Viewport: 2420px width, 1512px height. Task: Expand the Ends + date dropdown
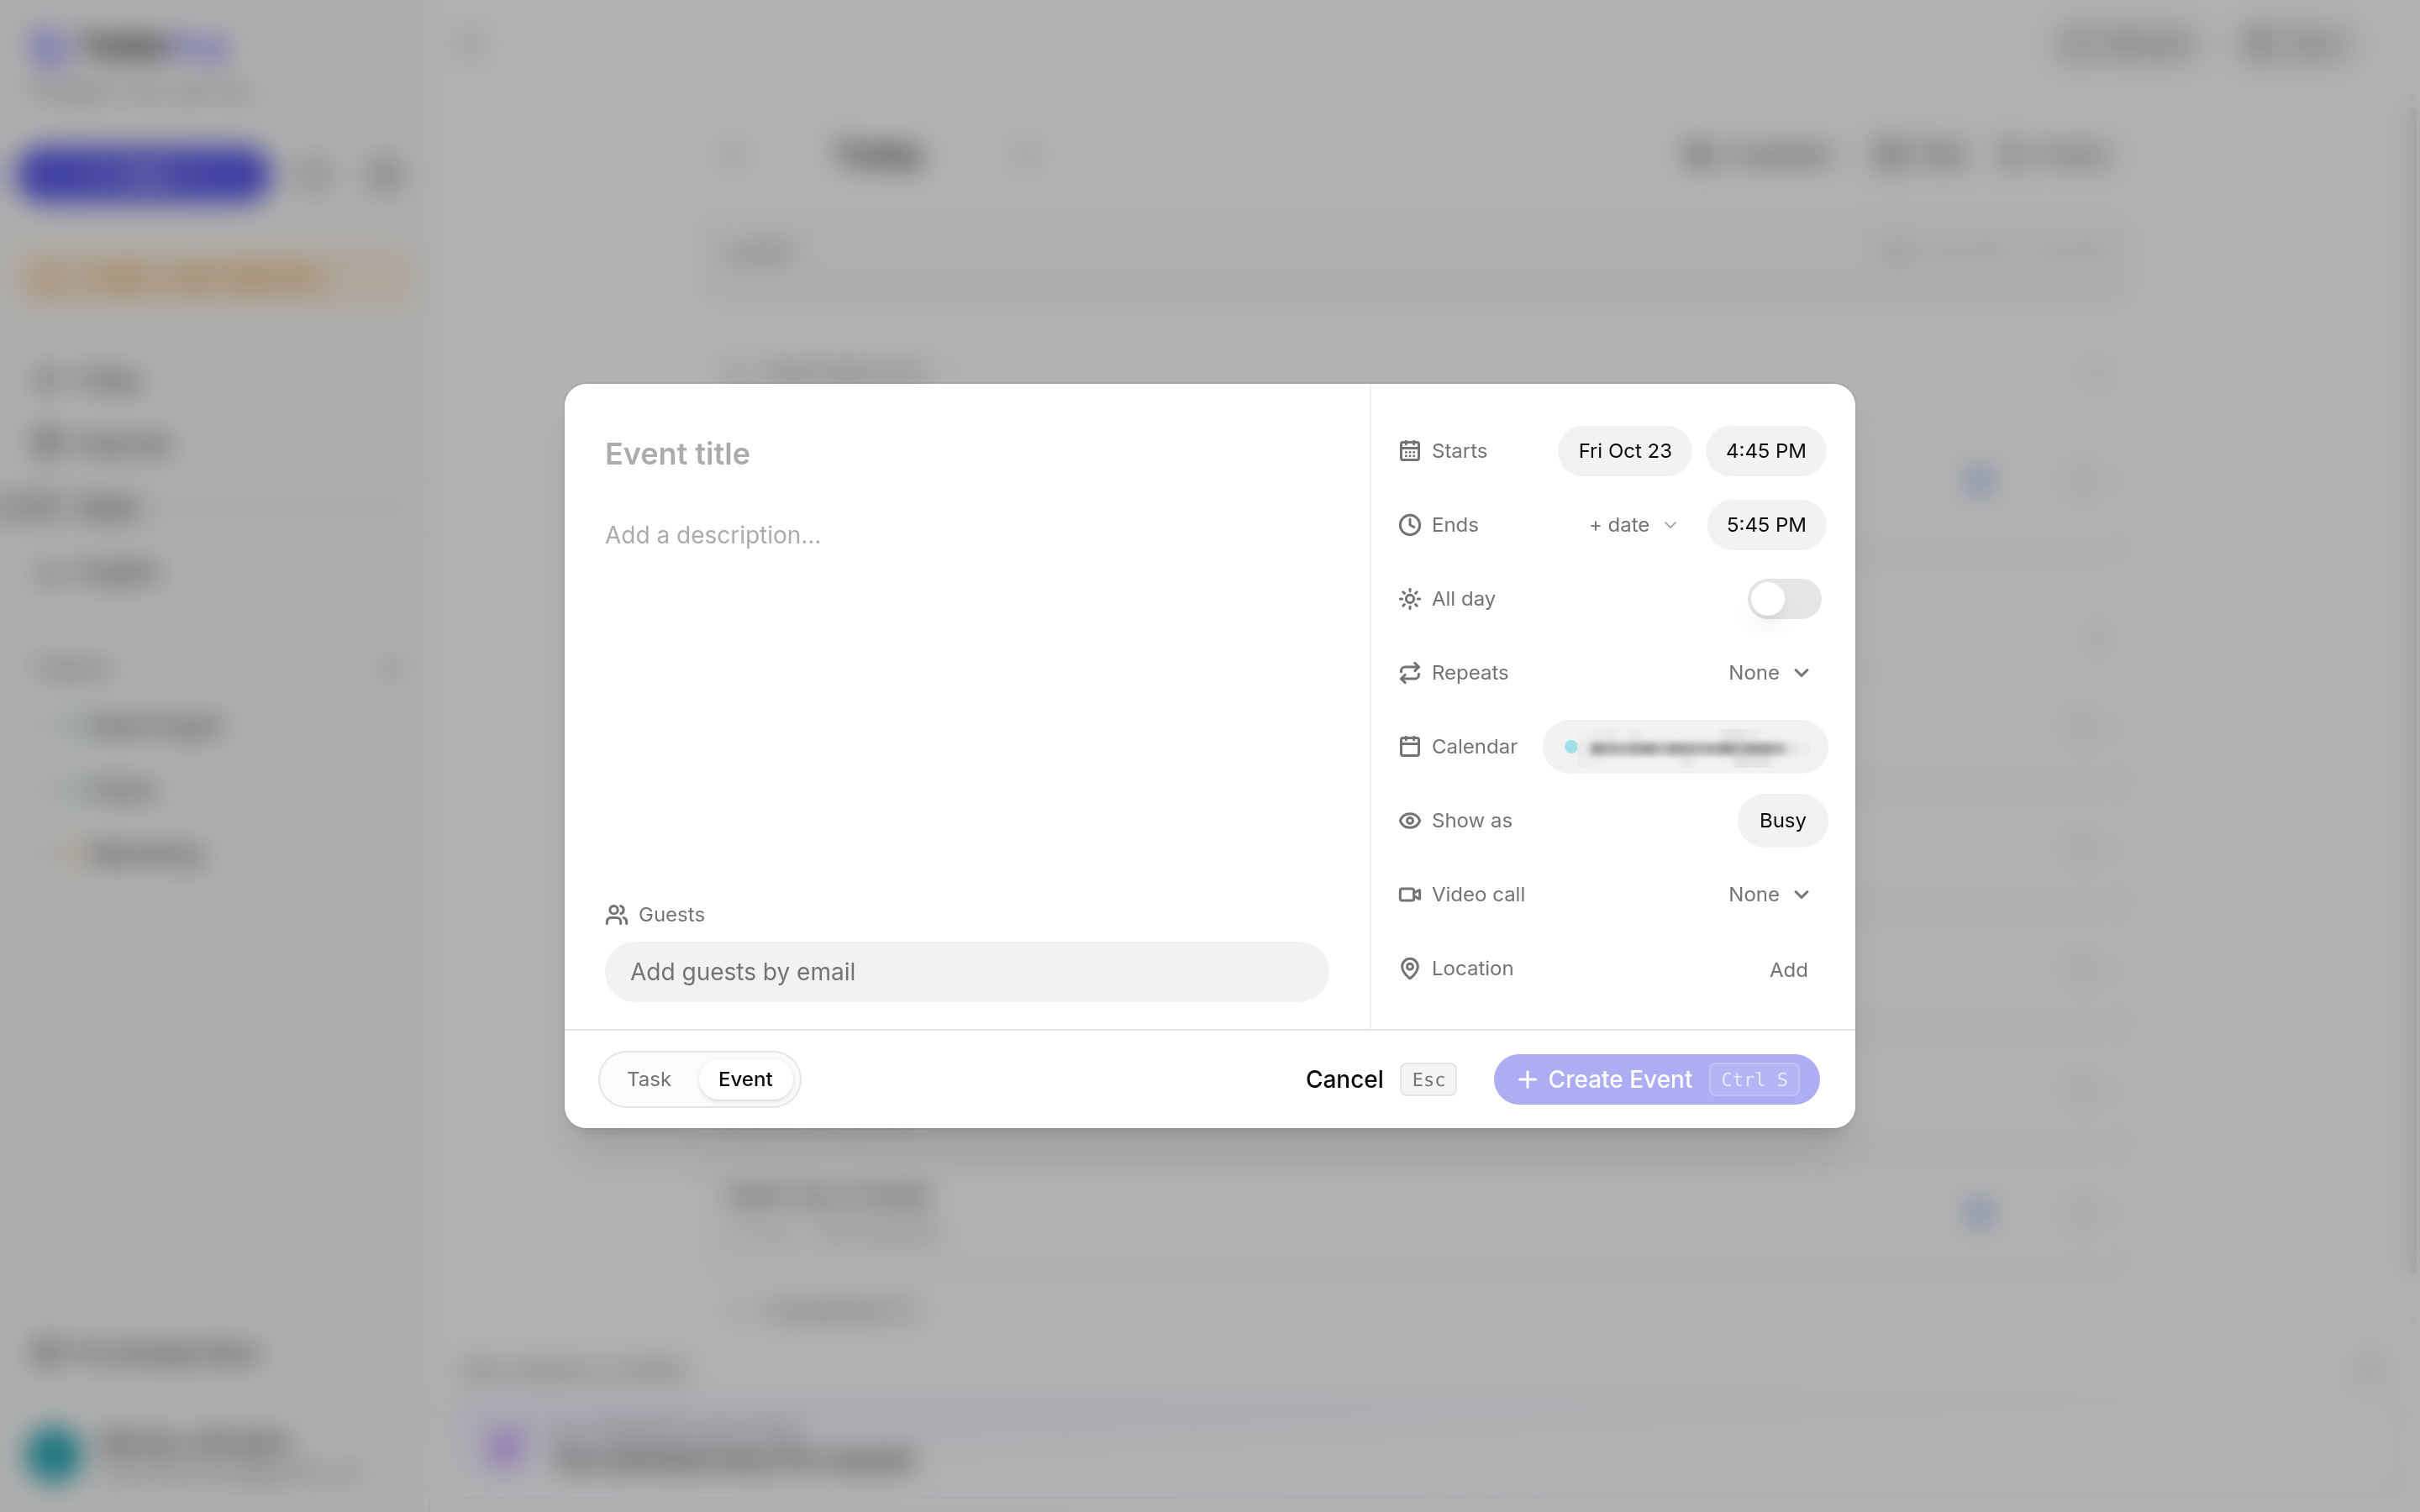[x=1632, y=525]
